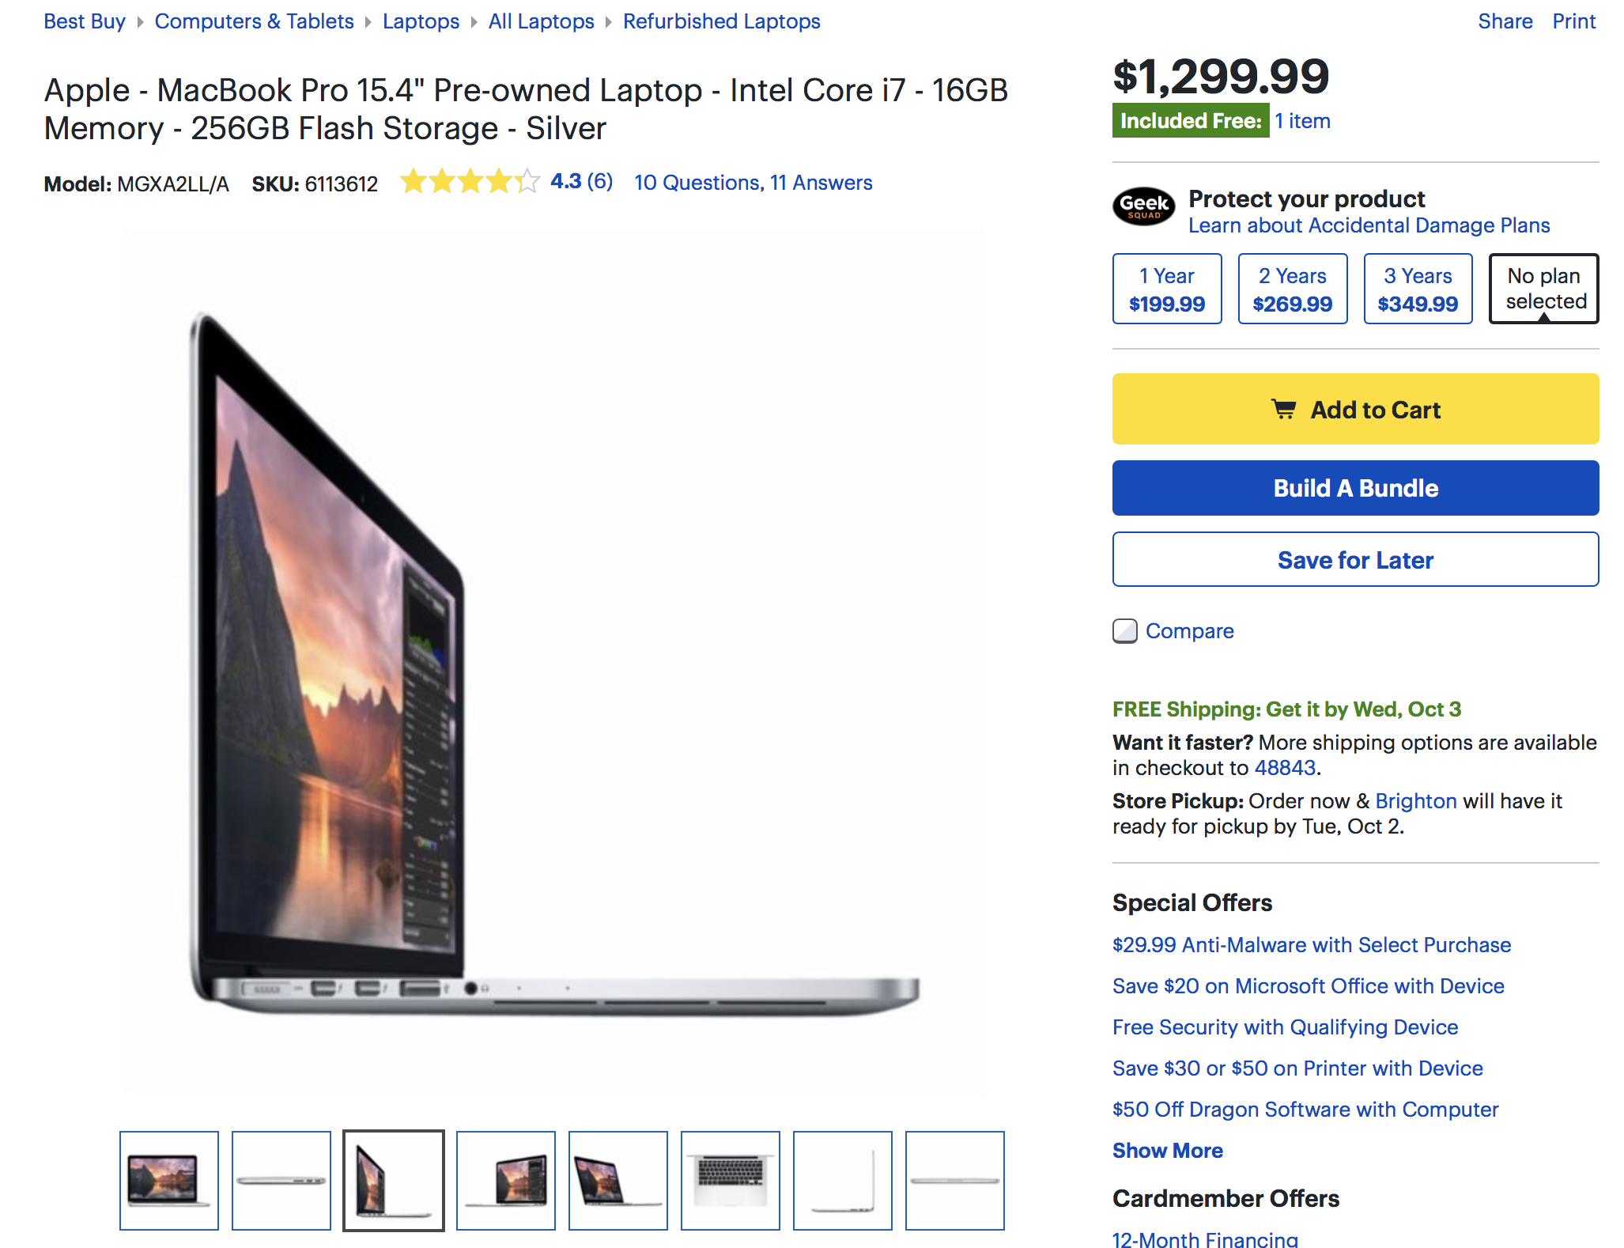The image size is (1624, 1248).
Task: Open the Included Free 1 item details
Action: pos(1302,121)
